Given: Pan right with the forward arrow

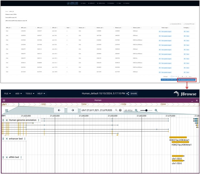Looking at the screenshot, I should [72, 110].
